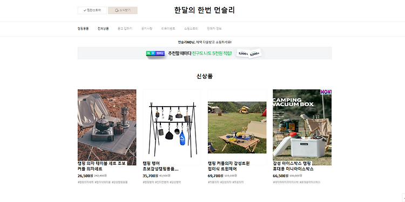405x202 pixels.
Task: Select the 리뷰이벤트 menu item
Action: [x=168, y=29]
